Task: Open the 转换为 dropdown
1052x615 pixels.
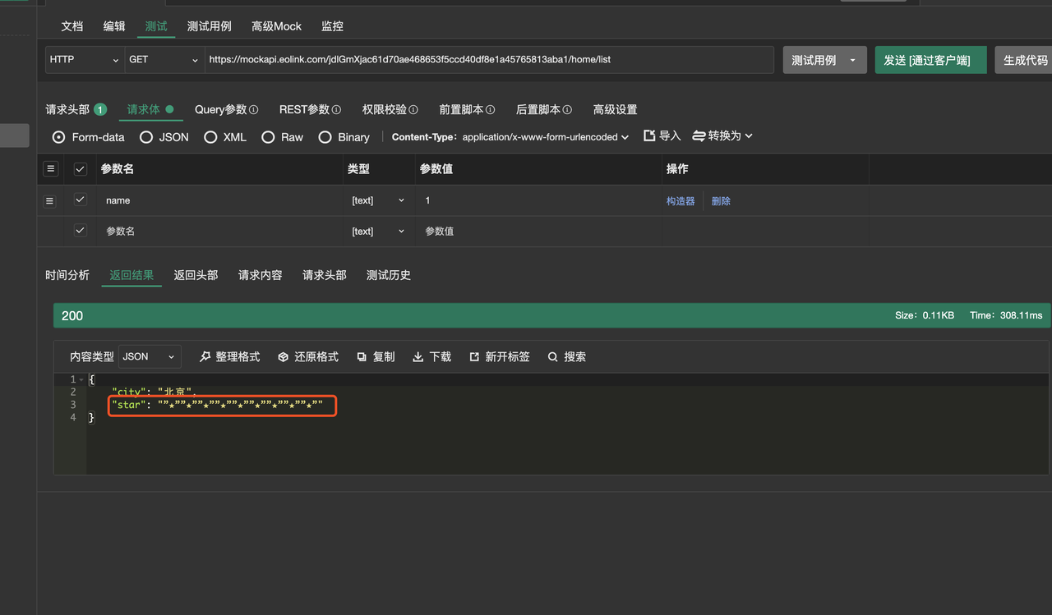Action: (722, 135)
